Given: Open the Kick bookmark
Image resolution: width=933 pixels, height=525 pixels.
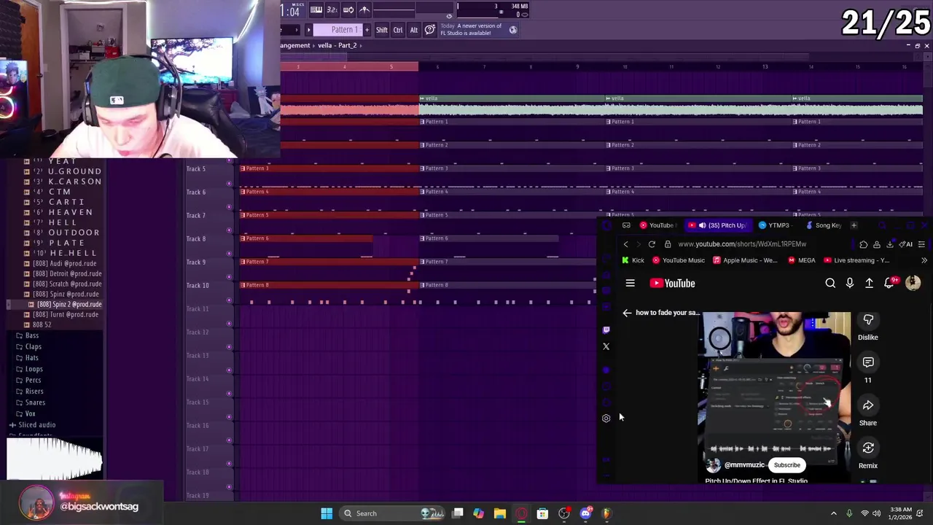Looking at the screenshot, I should point(633,260).
